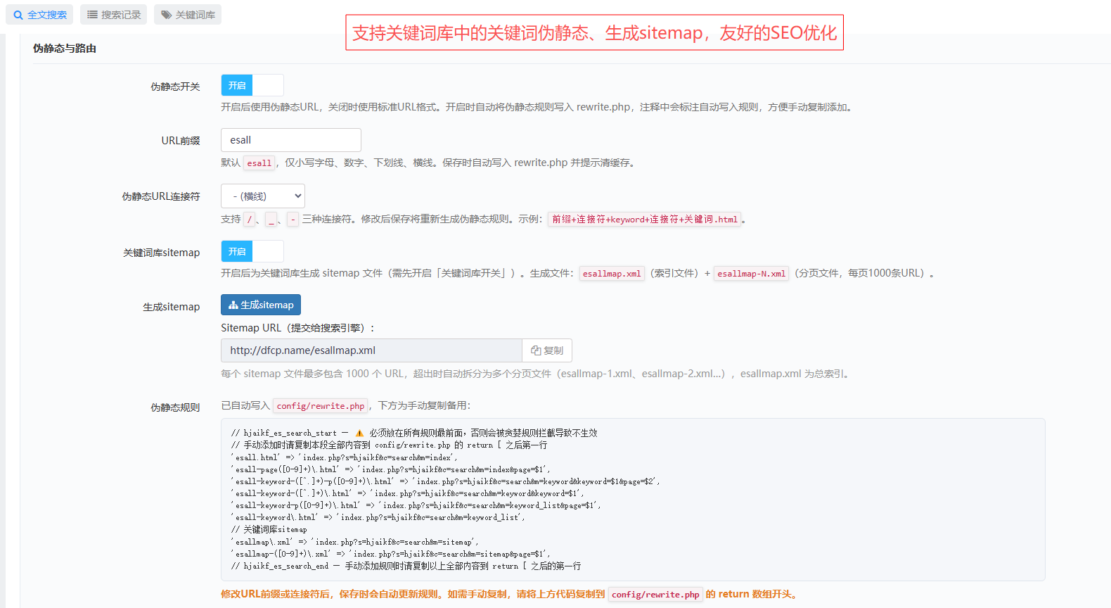1111x608 pixels.
Task: Click the warning icon in the code comment
Action: pyautogui.click(x=359, y=433)
